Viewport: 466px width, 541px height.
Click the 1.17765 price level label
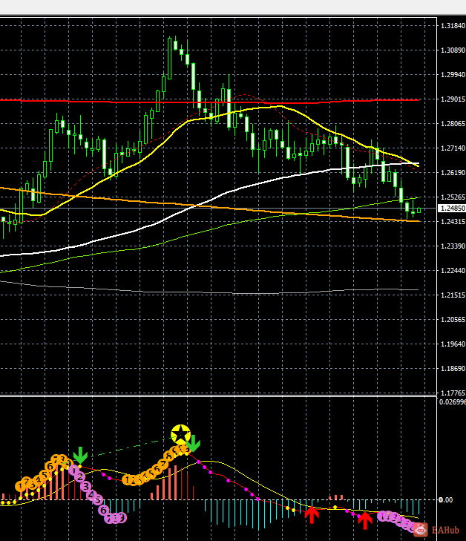tap(453, 393)
